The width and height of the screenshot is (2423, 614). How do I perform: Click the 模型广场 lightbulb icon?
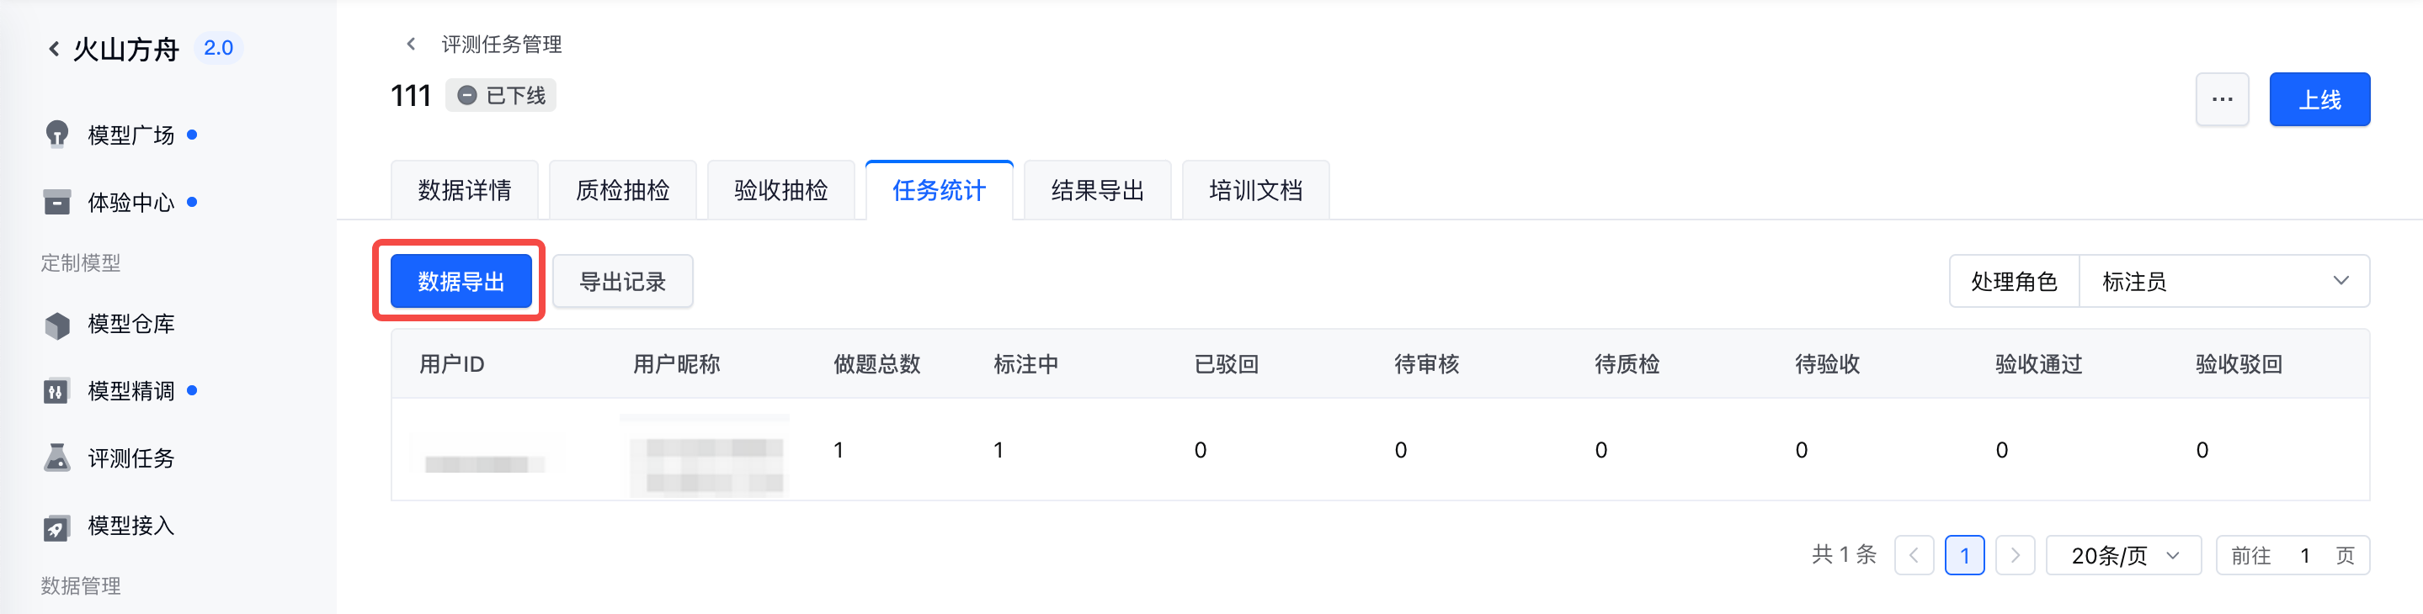pyautogui.click(x=57, y=135)
